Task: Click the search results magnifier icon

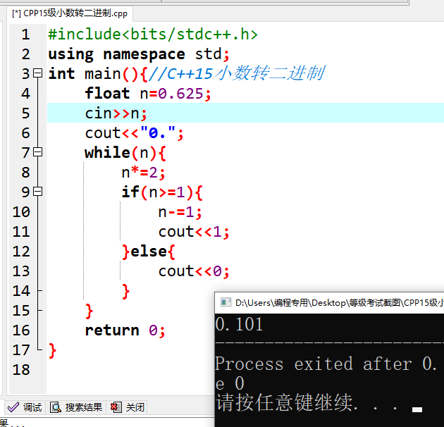Action: 56,407
